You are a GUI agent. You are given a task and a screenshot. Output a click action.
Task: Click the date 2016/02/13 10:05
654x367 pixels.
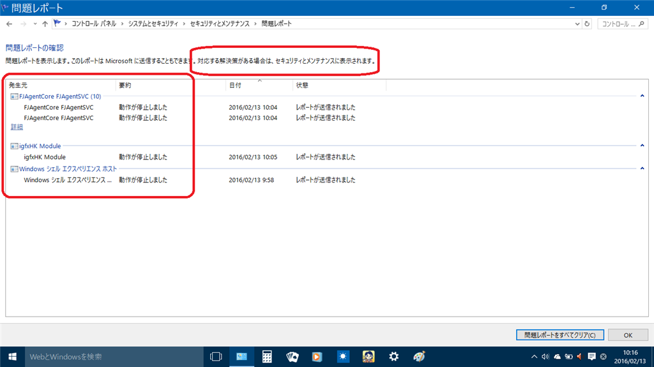click(x=253, y=157)
